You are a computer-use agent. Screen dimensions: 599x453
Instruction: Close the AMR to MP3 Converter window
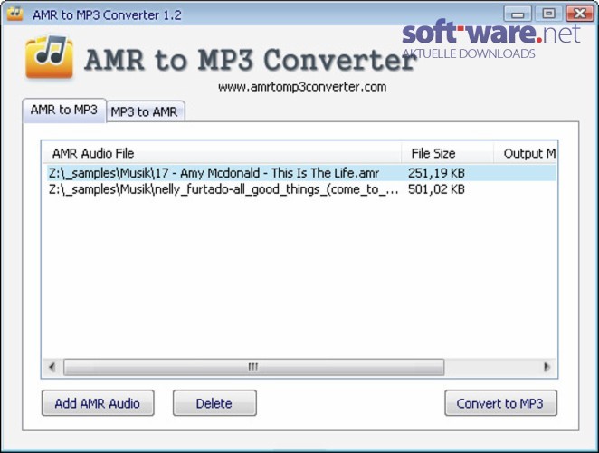coord(579,14)
